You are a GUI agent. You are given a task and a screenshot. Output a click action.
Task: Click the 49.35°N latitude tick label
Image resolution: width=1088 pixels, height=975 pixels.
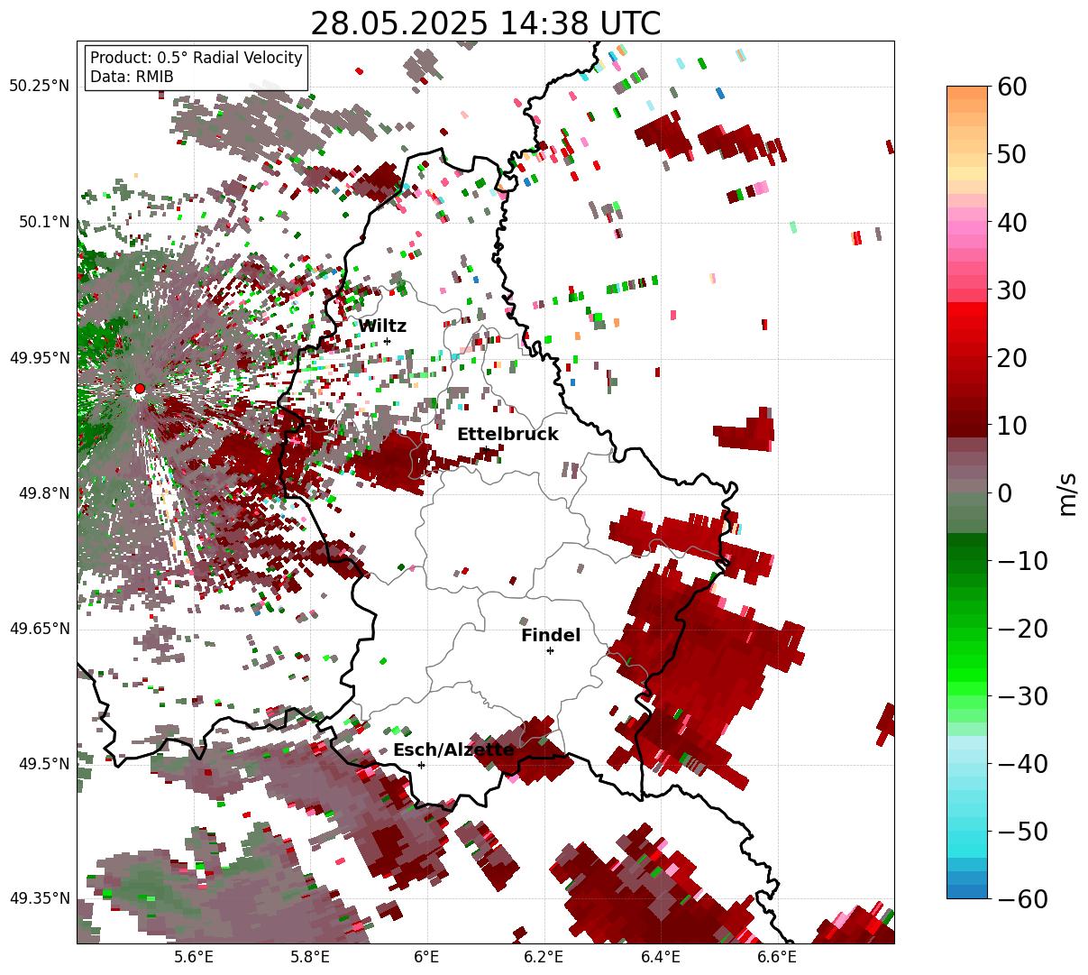(39, 898)
